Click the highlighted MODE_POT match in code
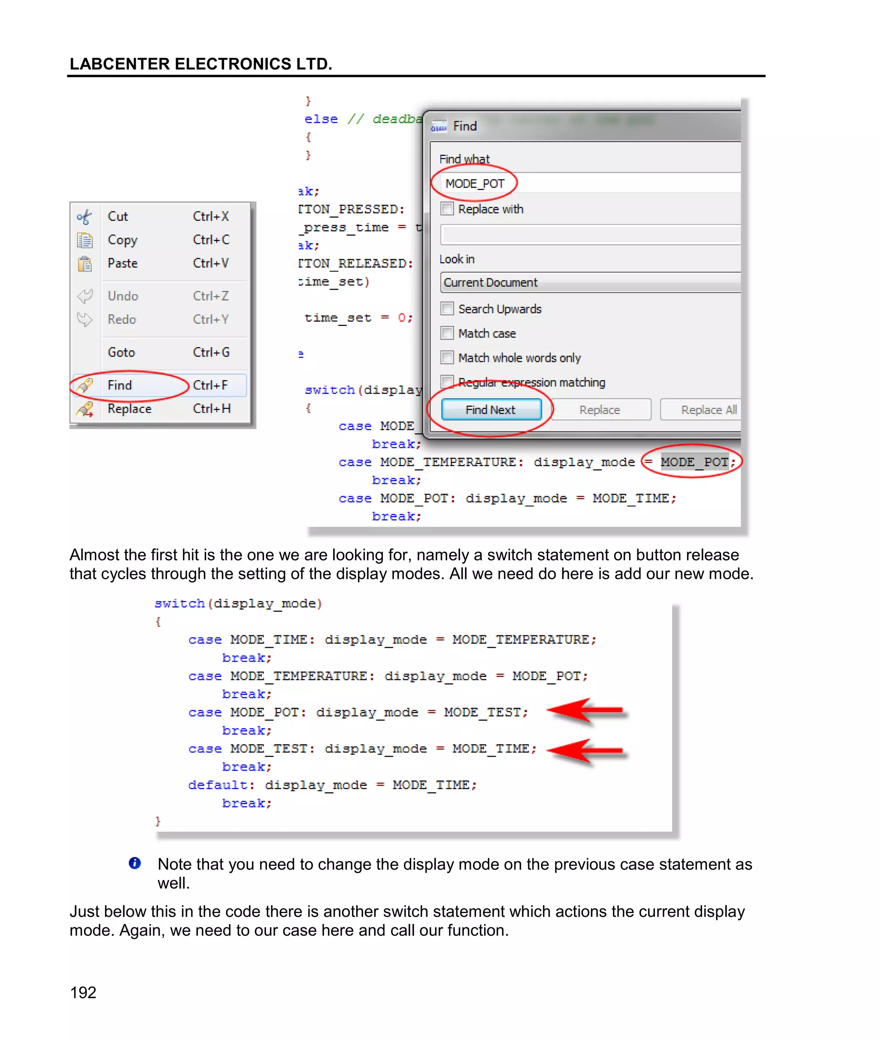The image size is (879, 1041). [x=695, y=462]
